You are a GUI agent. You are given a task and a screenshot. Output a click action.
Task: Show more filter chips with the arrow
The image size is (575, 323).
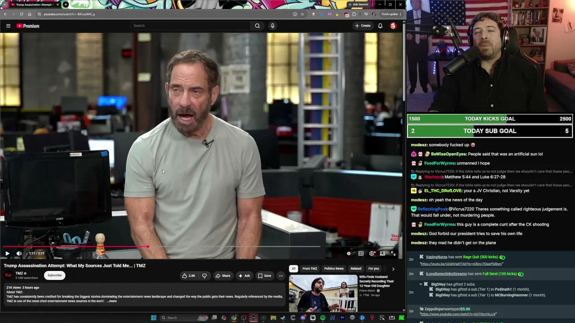(x=393, y=269)
